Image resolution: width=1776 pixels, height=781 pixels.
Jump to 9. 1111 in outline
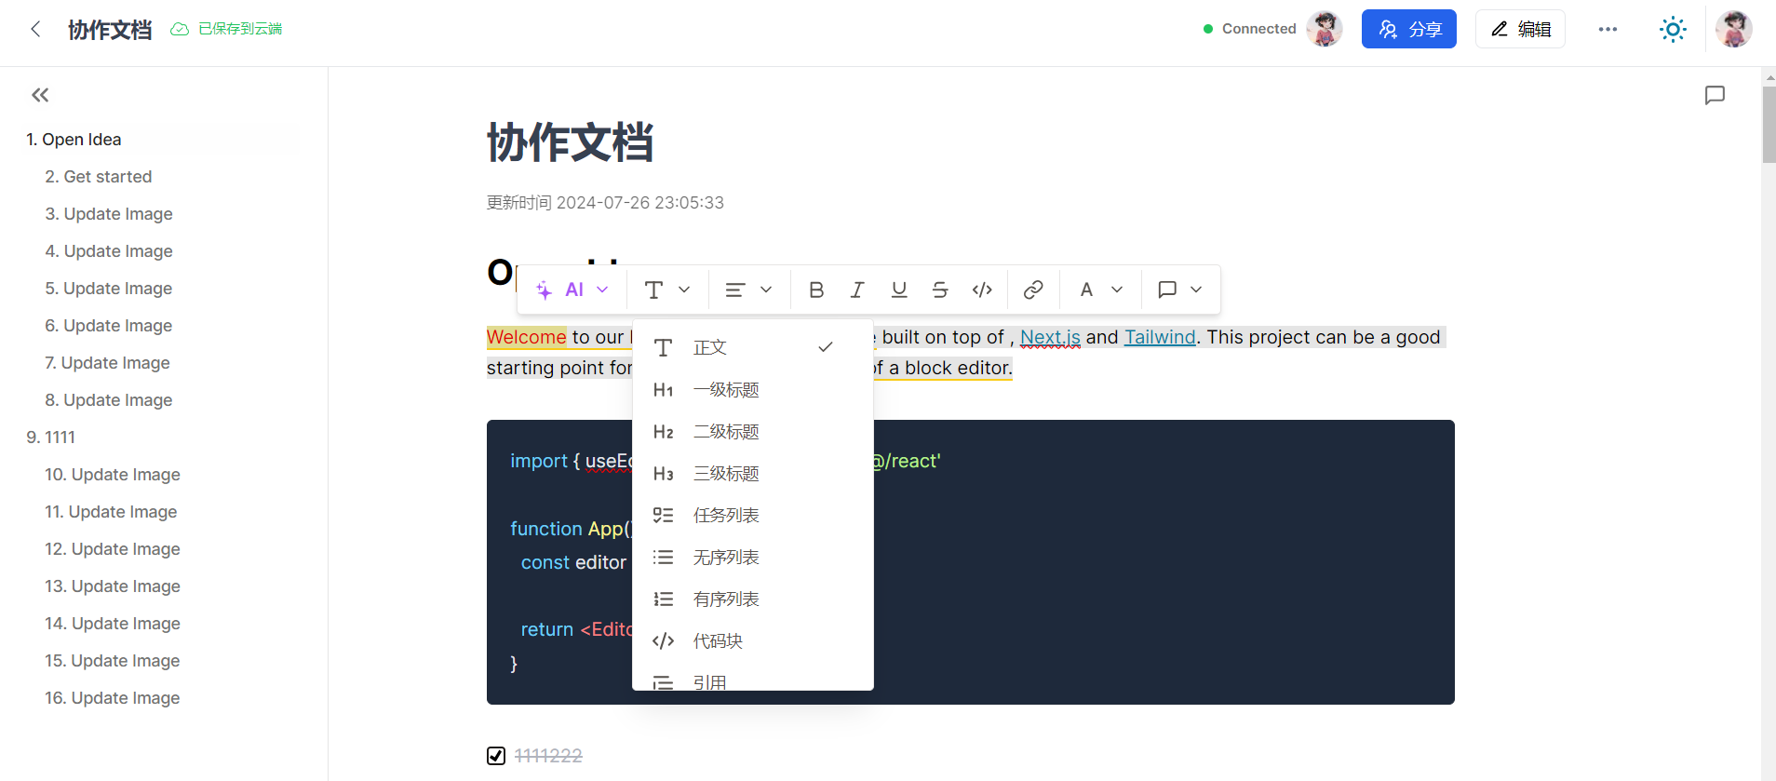click(51, 438)
